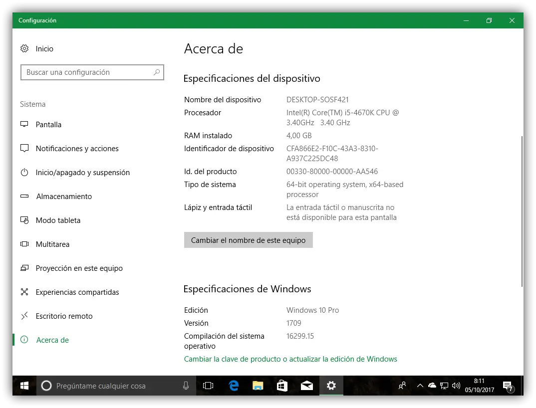Viewport: 536px width, 408px height.
Task: Click the Pregúntame cualquier cosa search box
Action: coord(116,386)
